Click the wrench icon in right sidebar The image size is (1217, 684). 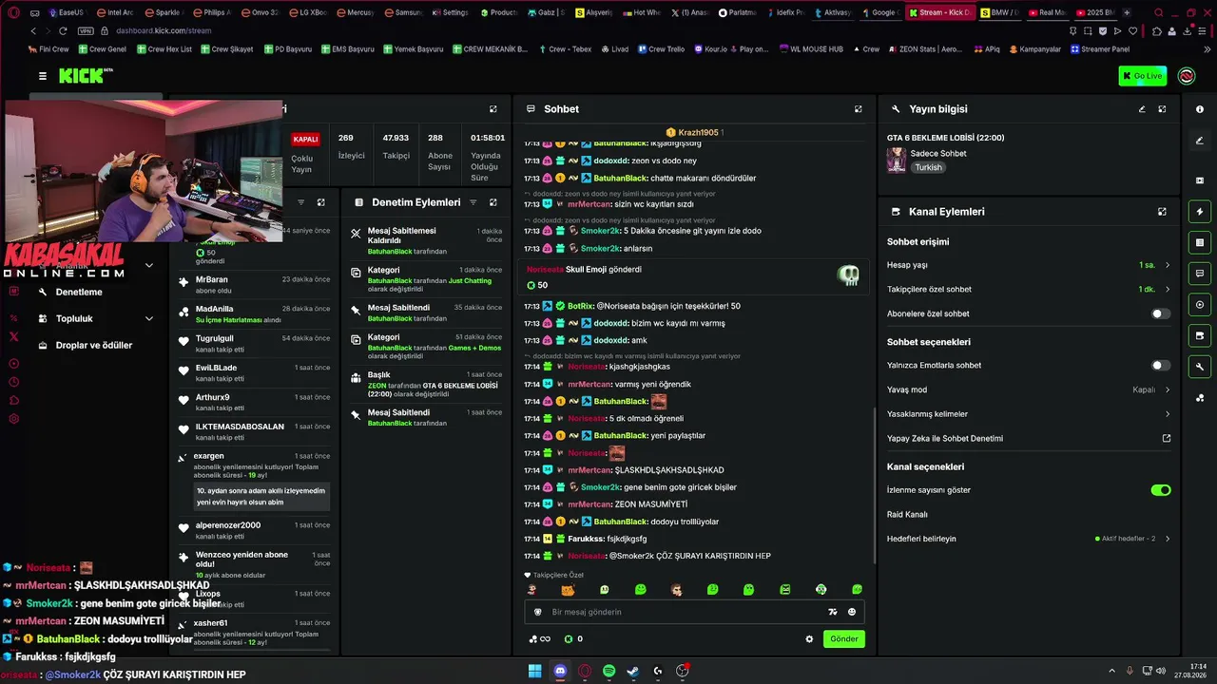(x=1200, y=367)
